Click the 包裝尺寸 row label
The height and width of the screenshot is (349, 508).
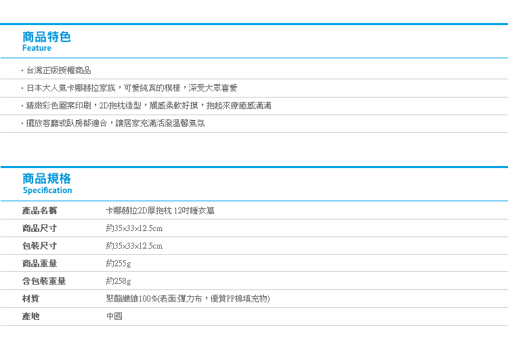click(39, 245)
